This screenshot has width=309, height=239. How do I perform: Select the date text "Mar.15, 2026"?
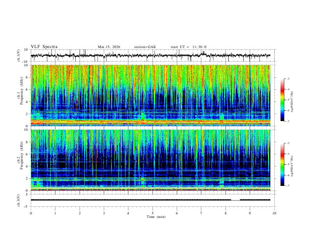(109, 47)
